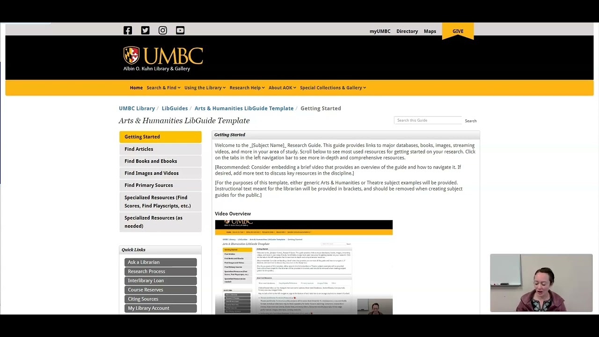Play the Video Overview embedded thumbnail
Image resolution: width=599 pixels, height=337 pixels.
[304, 267]
